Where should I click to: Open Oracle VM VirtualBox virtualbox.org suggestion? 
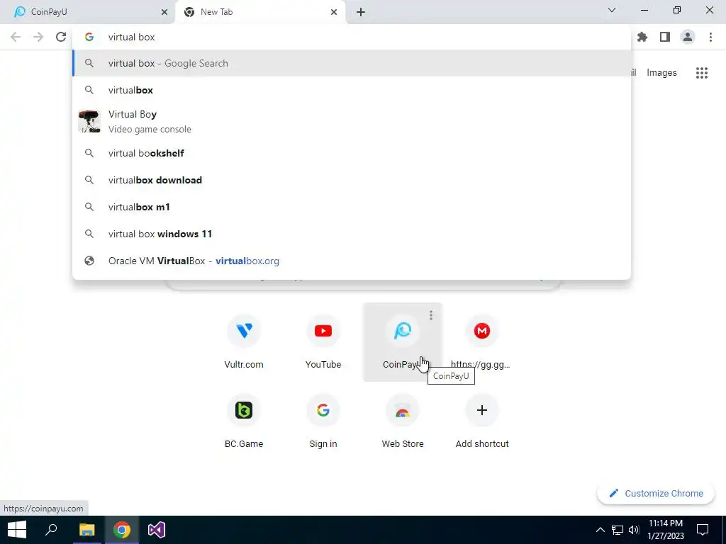point(352,261)
